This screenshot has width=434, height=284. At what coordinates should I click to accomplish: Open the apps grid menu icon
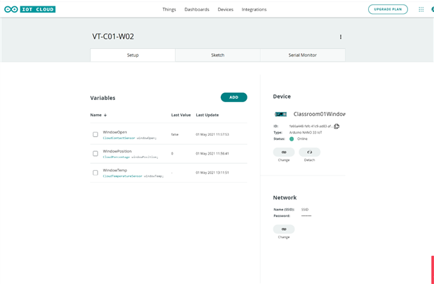(x=421, y=9)
